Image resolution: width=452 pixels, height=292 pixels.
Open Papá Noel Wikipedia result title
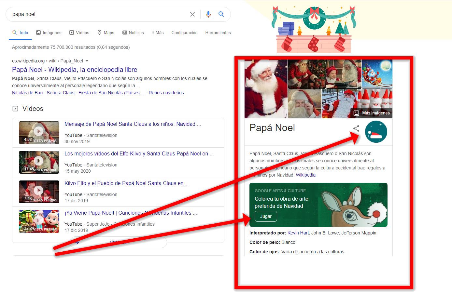[x=75, y=70]
